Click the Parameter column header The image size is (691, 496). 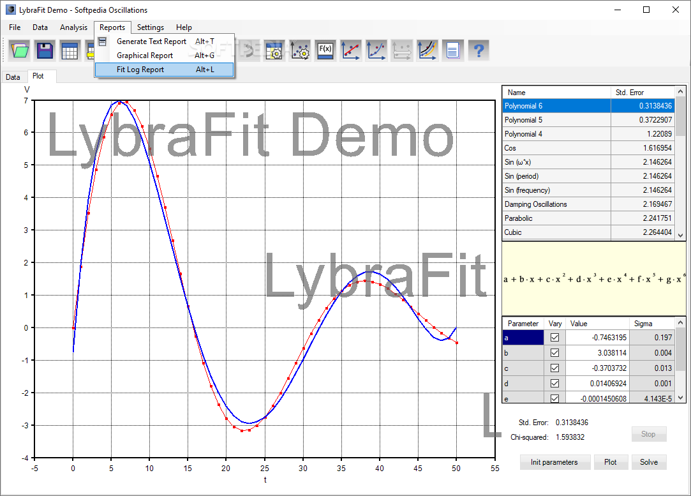point(523,324)
